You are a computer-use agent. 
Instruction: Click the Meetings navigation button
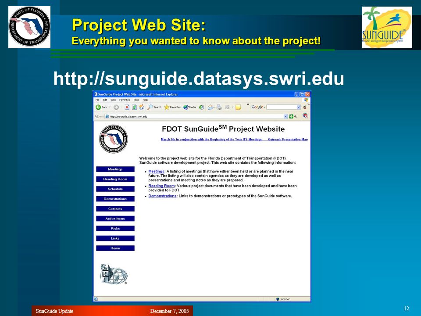[115, 169]
